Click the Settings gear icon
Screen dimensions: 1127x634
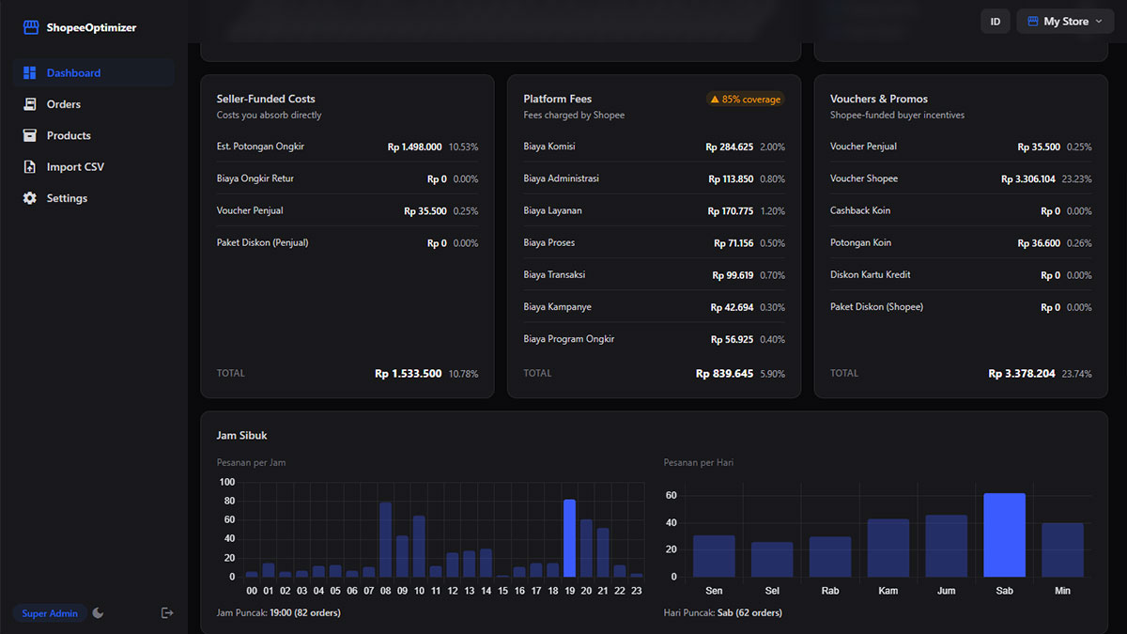(29, 198)
